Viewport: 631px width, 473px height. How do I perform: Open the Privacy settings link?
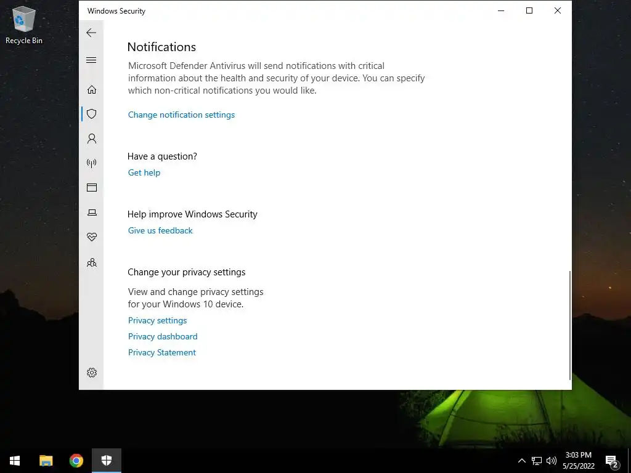157,320
